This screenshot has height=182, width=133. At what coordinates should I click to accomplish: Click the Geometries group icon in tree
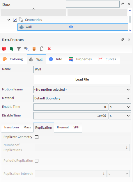[21, 20]
